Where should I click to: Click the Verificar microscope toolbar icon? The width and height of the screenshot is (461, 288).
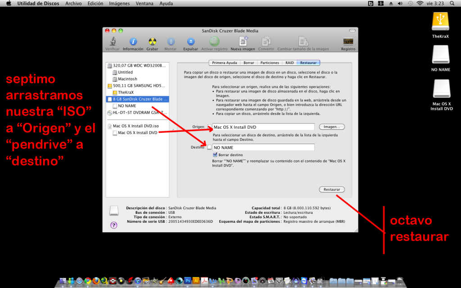[113, 41]
